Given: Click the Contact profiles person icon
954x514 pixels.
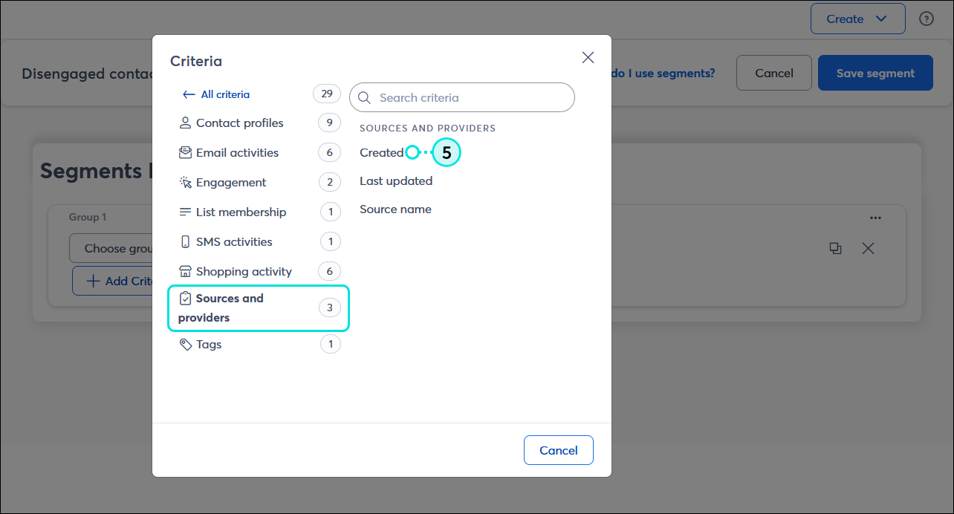Looking at the screenshot, I should pos(185,123).
